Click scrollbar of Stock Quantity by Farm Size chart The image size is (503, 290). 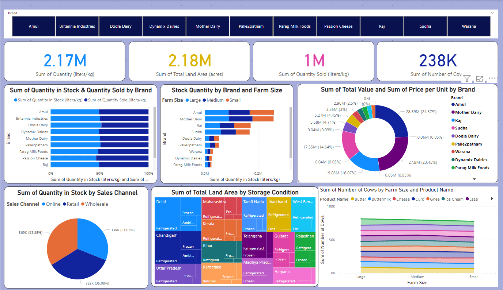(291, 132)
